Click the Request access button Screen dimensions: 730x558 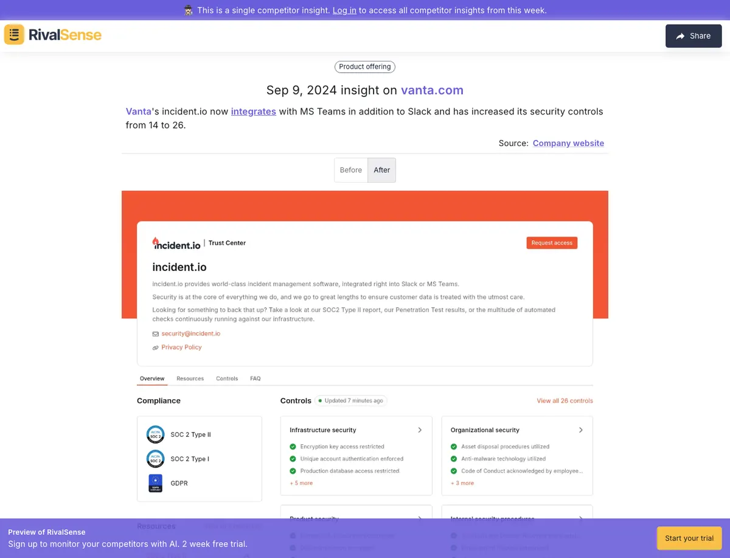coord(552,243)
